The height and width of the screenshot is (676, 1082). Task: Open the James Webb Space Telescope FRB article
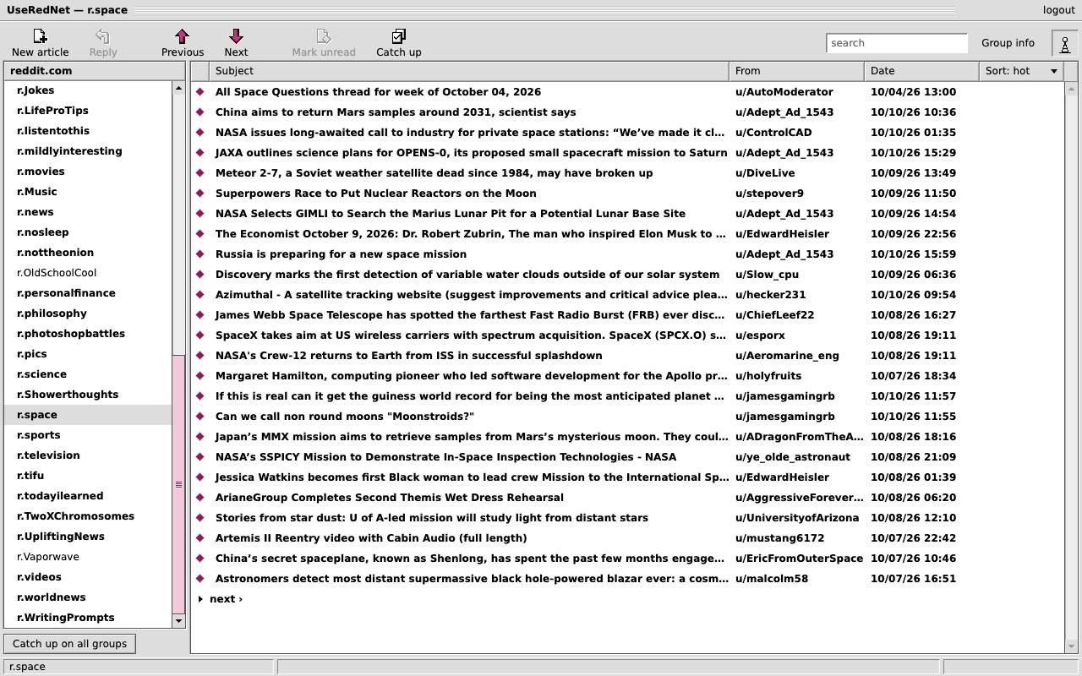pos(471,315)
